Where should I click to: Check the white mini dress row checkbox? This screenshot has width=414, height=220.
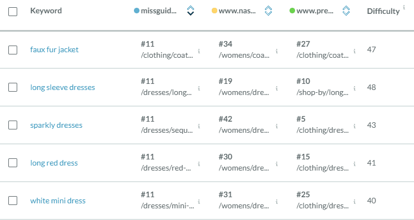(x=13, y=201)
